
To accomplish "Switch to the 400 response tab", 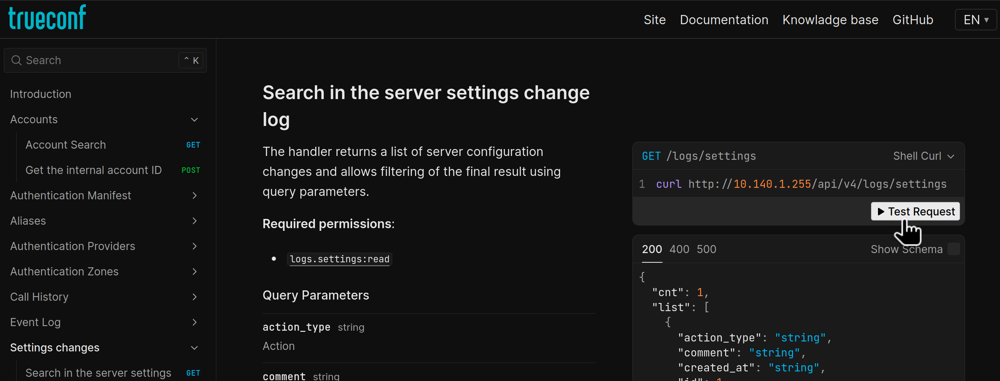I will pos(679,249).
